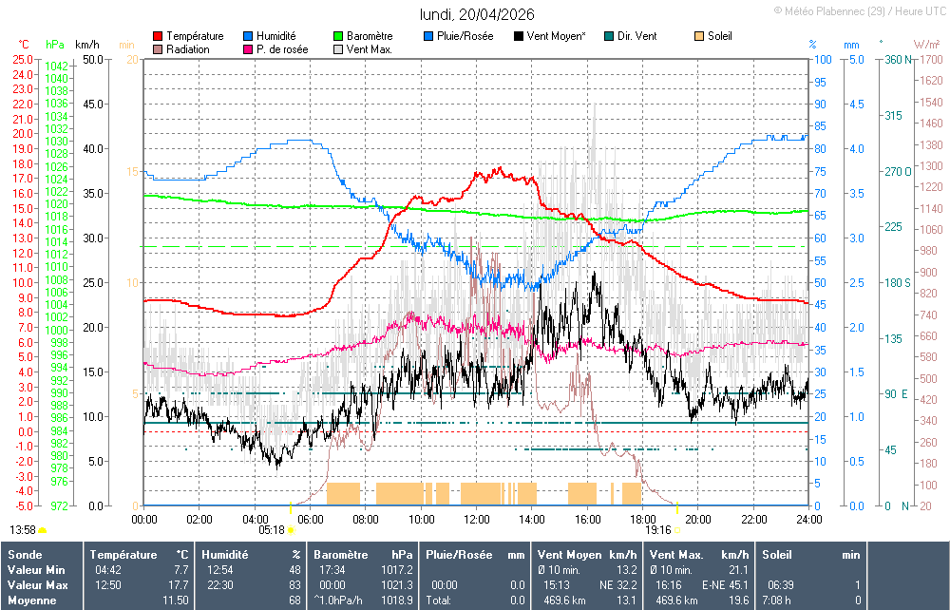Click the W/m² axis unit label
950x610 pixels.
pos(926,45)
